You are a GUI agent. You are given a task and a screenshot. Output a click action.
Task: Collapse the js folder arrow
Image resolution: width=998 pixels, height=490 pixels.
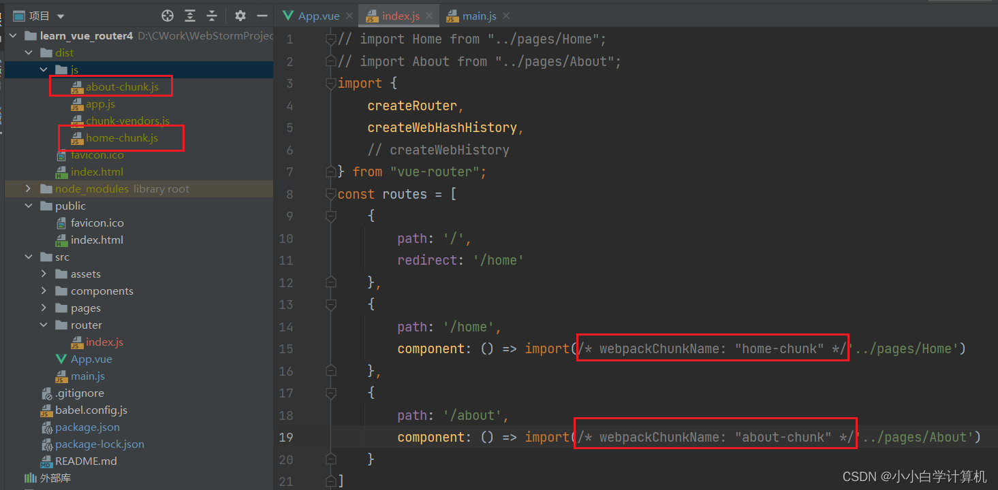pyautogui.click(x=44, y=69)
